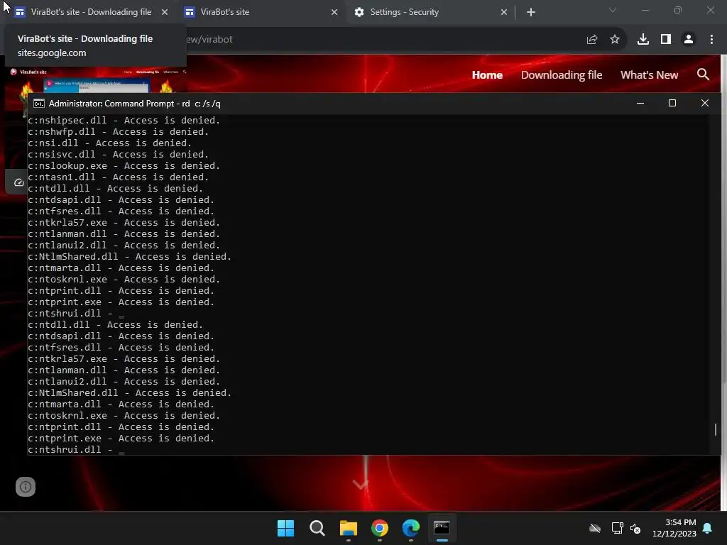This screenshot has width=727, height=545.
Task: Minimize the Command Prompt window
Action: coord(640,104)
